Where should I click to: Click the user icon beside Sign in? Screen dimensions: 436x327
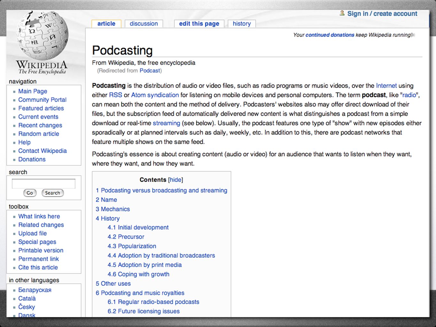click(342, 13)
